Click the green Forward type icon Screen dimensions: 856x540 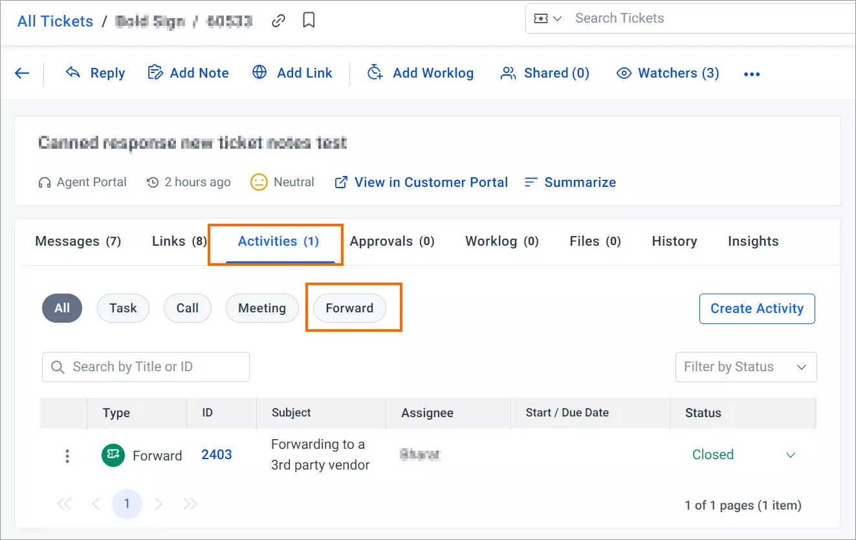(113, 455)
